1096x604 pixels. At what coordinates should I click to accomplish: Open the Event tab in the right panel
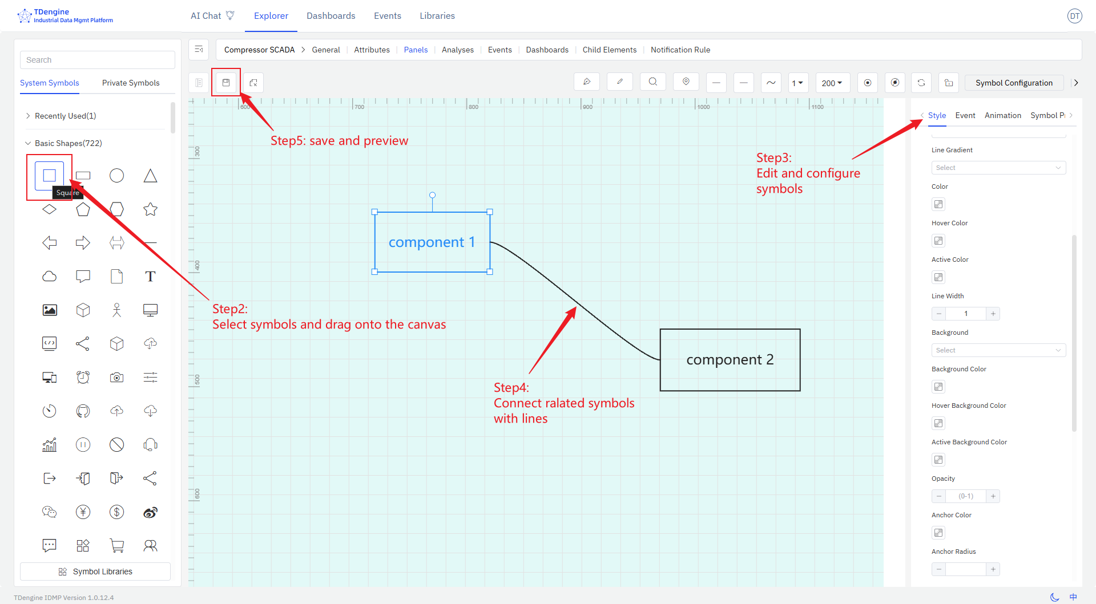965,115
